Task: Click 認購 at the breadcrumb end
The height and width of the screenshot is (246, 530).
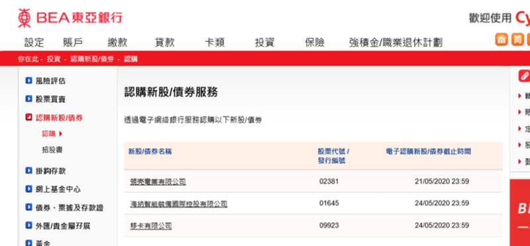Action: pyautogui.click(x=131, y=60)
